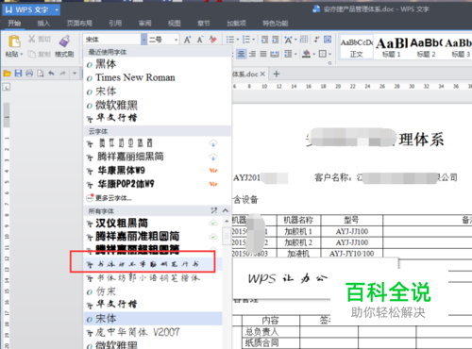Open the WPS 文字 application menu arrow
472x349 pixels.
pos(57,9)
